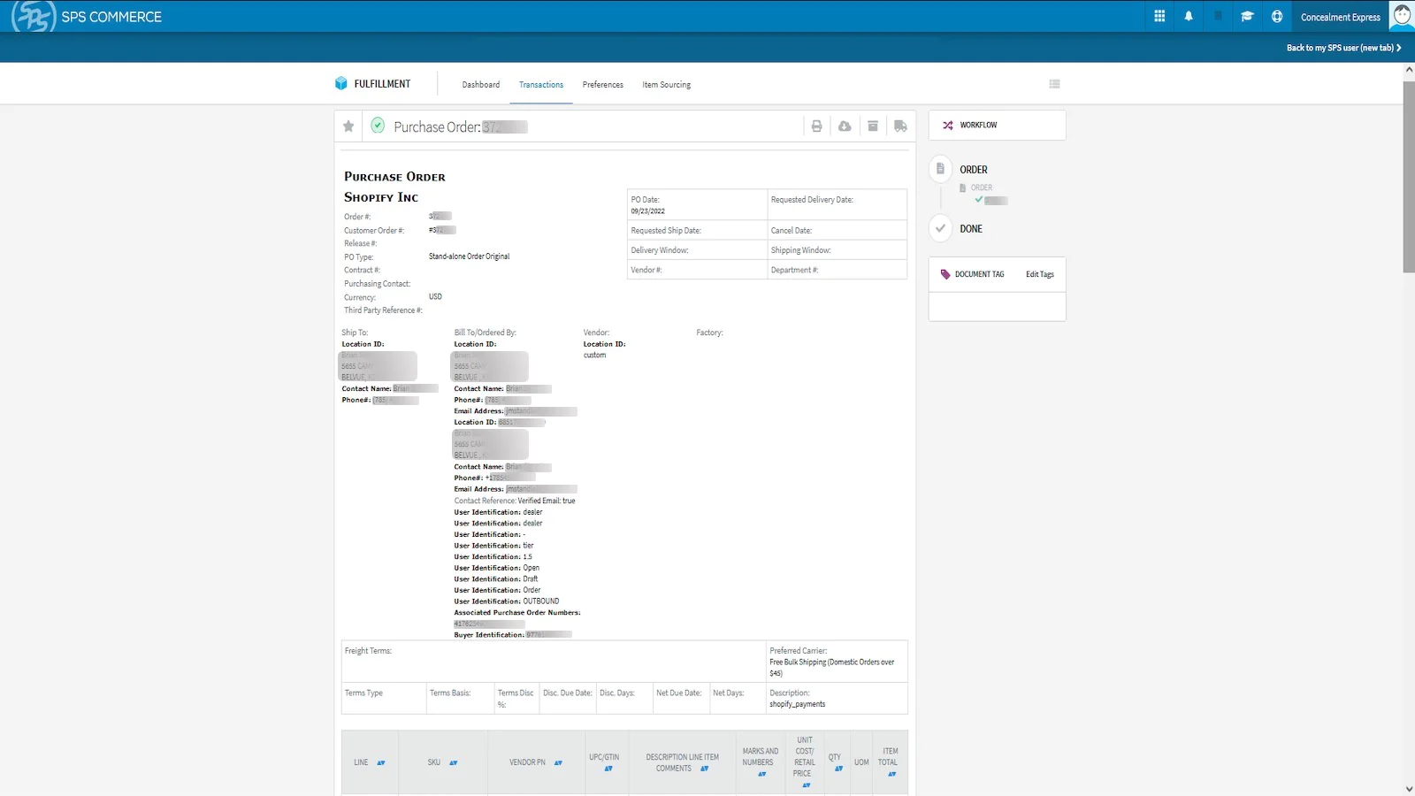This screenshot has height=796, width=1415.
Task: Toggle the favorite star on purchase order
Action: tap(348, 126)
